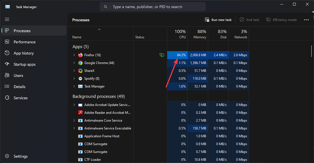The width and height of the screenshot is (314, 163).
Task: Open the three-dot more options menu
Action: pos(306,20)
